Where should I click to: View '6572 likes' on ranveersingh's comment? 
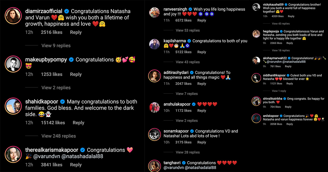click(x=183, y=20)
